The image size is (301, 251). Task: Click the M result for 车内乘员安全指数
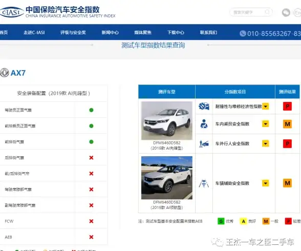287,124
